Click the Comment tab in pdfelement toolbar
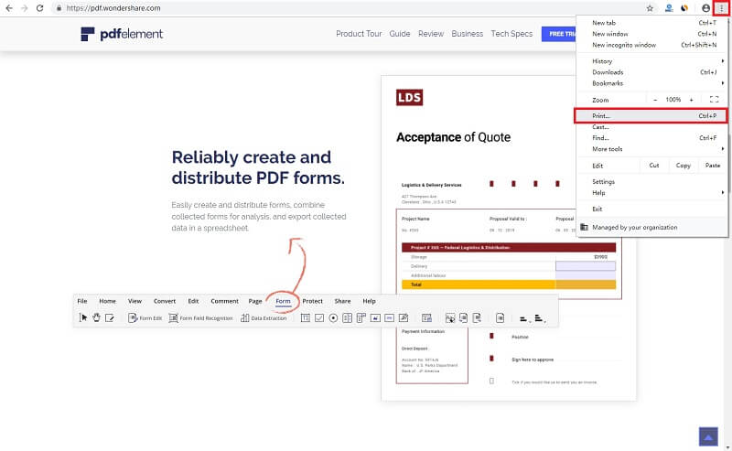The image size is (732, 451). coord(224,301)
